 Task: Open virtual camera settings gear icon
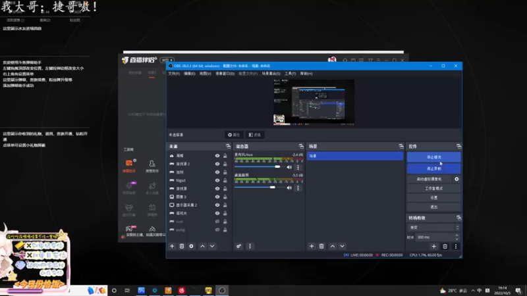click(x=457, y=179)
